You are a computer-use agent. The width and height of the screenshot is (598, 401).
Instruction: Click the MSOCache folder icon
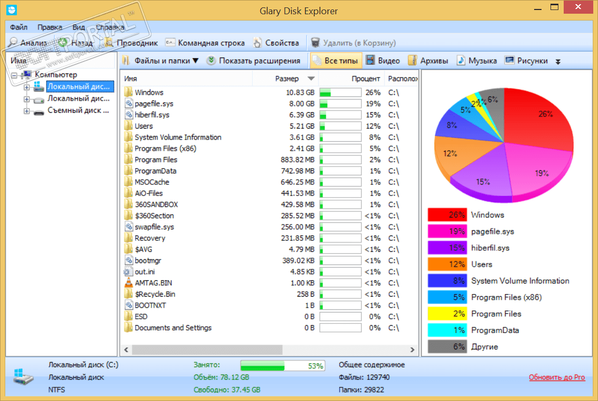pos(129,182)
